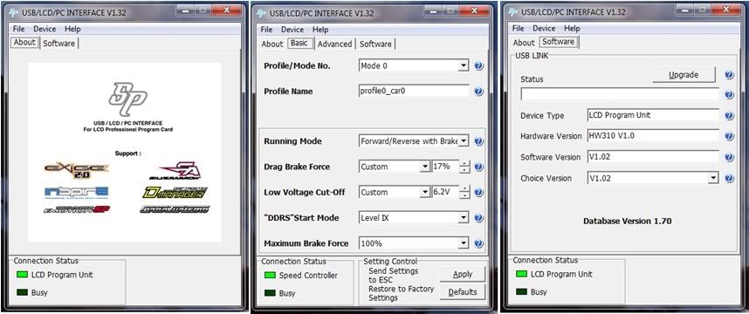Open the Running Mode dropdown
749x314 pixels.
464,141
